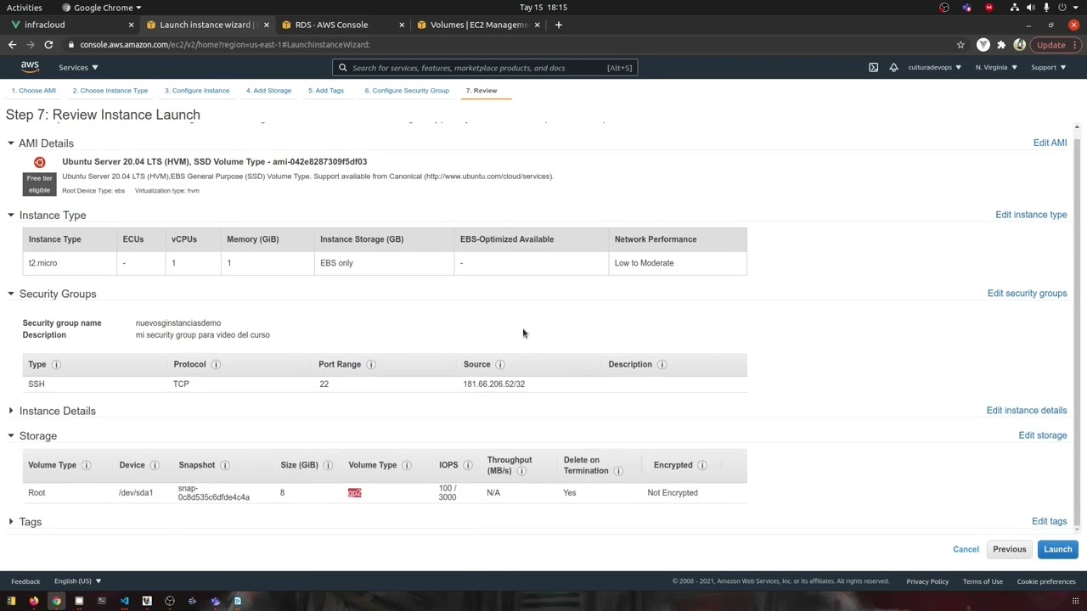Click Edit tags link
This screenshot has height=611, width=1087.
(1049, 522)
